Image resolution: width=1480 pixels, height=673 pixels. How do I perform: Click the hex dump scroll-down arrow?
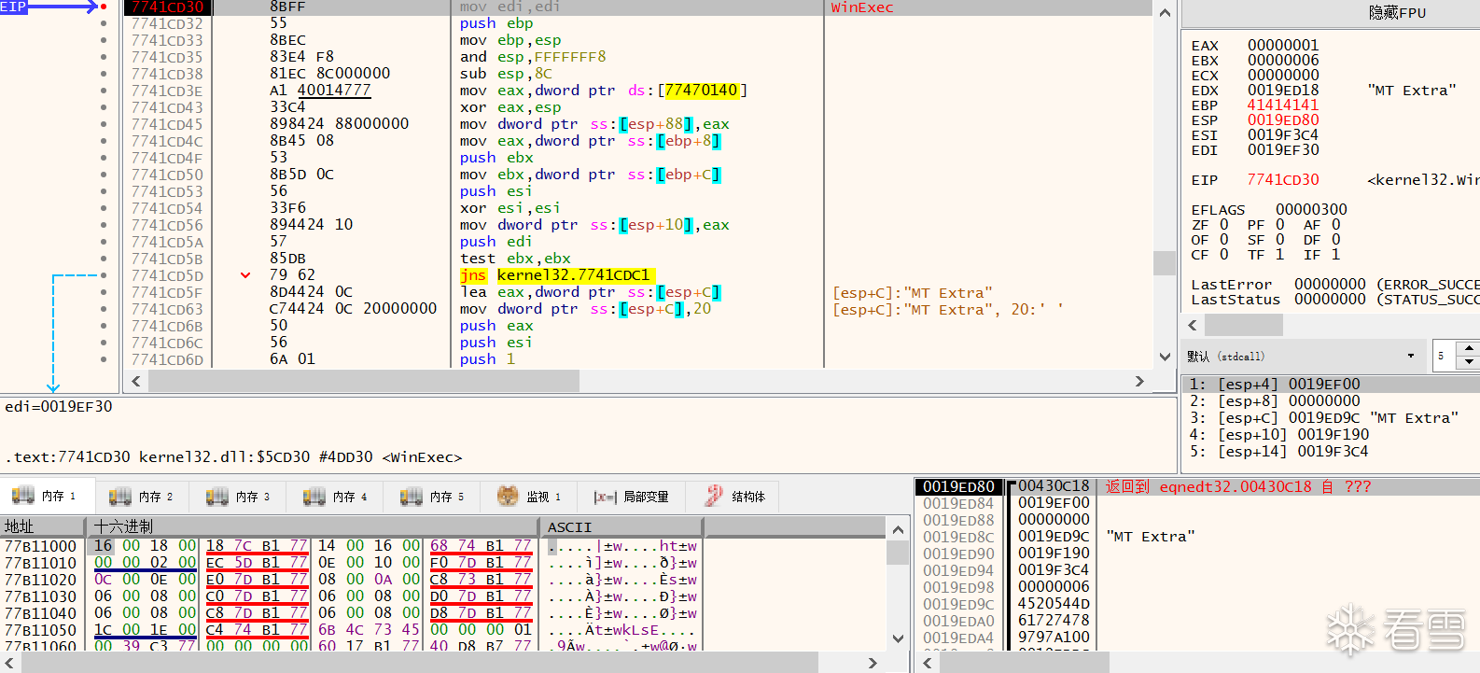tap(898, 639)
